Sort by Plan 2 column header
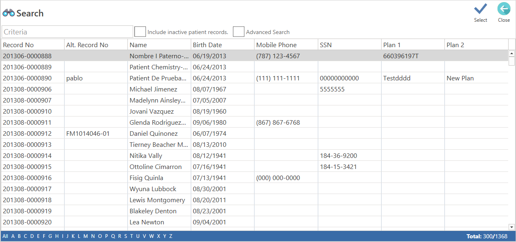The image size is (516, 242). 476,45
